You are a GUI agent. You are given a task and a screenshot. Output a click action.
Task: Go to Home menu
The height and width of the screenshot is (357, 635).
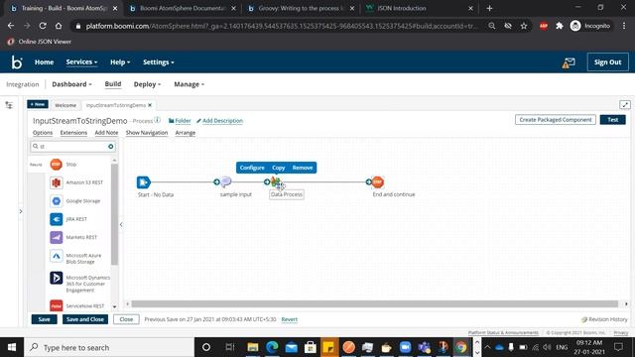click(x=44, y=61)
